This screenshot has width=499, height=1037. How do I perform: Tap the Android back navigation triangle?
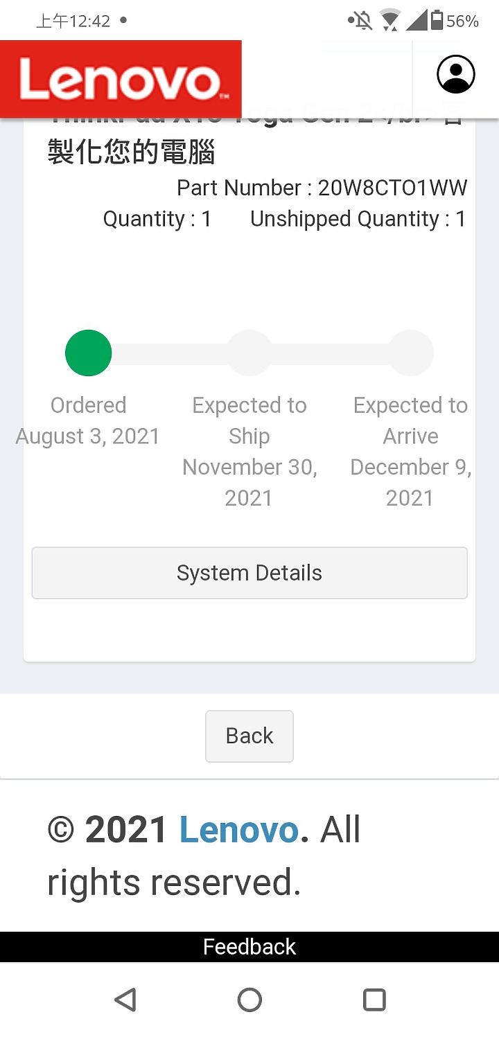125,999
